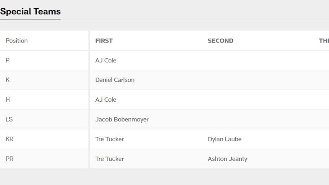Click the Position column header
Image resolution: width=329 pixels, height=185 pixels.
(17, 41)
